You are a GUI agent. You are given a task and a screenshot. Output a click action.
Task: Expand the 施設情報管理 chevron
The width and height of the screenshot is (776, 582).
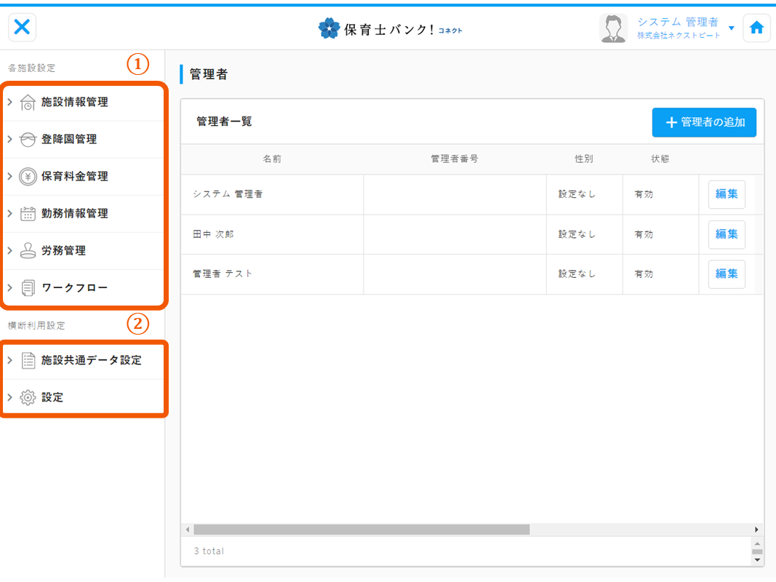(10, 103)
